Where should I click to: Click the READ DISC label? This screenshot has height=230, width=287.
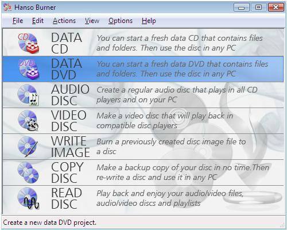[x=67, y=198]
